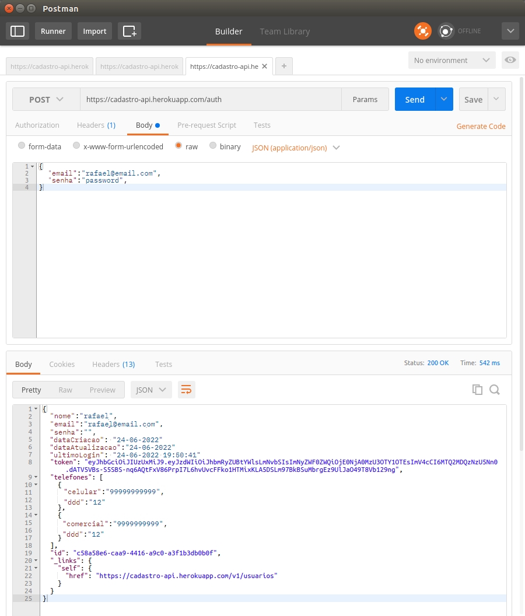The height and width of the screenshot is (616, 525).
Task: Select the response Body tab
Action: point(23,364)
